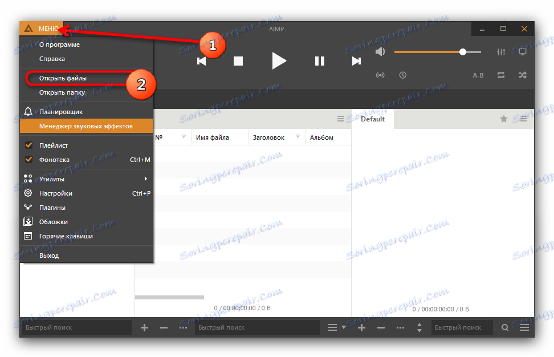Maximize the AIMP window
Screen dimensions: 554x357
(503, 29)
